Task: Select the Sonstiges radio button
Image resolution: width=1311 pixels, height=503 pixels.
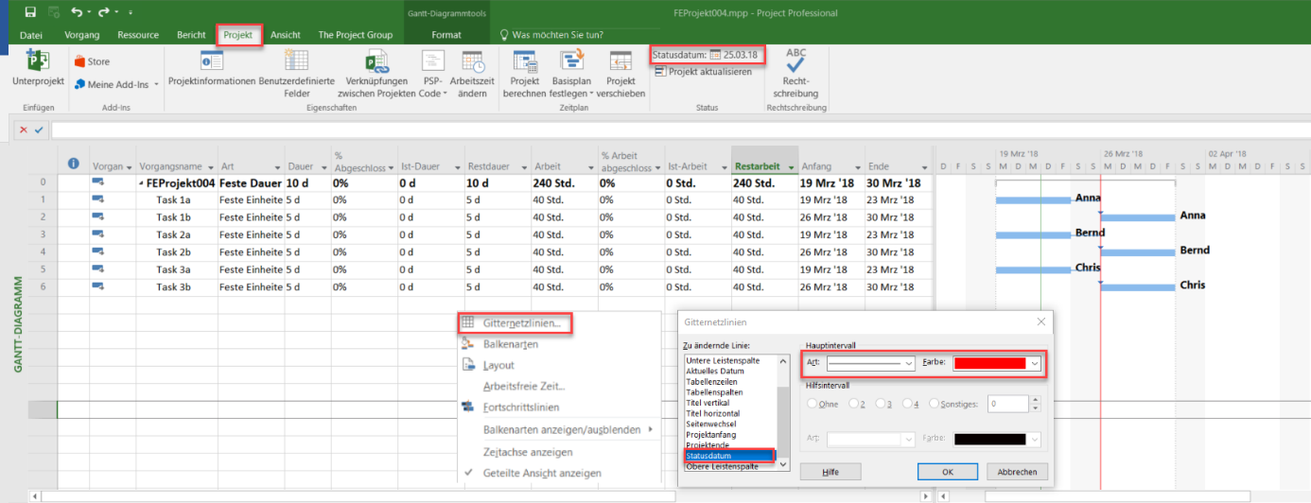Action: (935, 404)
